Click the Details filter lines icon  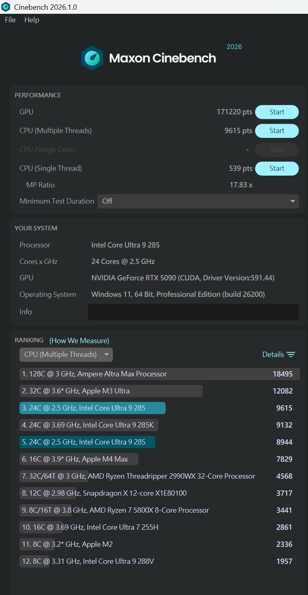click(x=291, y=354)
